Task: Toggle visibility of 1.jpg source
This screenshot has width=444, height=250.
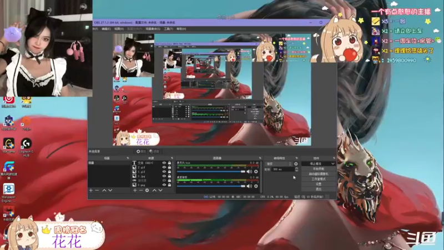Action: pos(164,176)
